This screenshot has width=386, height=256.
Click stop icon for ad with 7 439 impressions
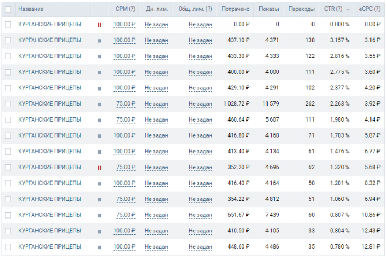tap(100, 215)
